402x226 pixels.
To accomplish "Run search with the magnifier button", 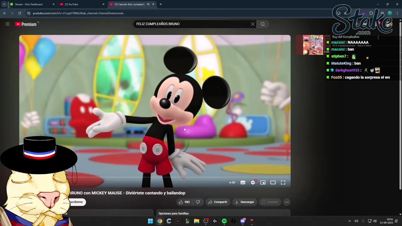I will tap(263, 24).
